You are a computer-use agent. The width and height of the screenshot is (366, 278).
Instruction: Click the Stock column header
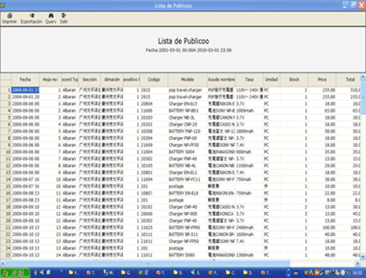pos(294,80)
